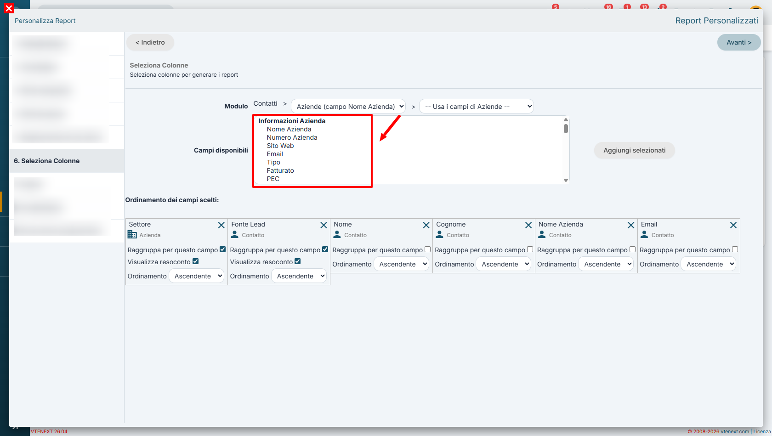The width and height of the screenshot is (772, 436).
Task: Click the Contatto person icon under Nome
Action: (337, 235)
